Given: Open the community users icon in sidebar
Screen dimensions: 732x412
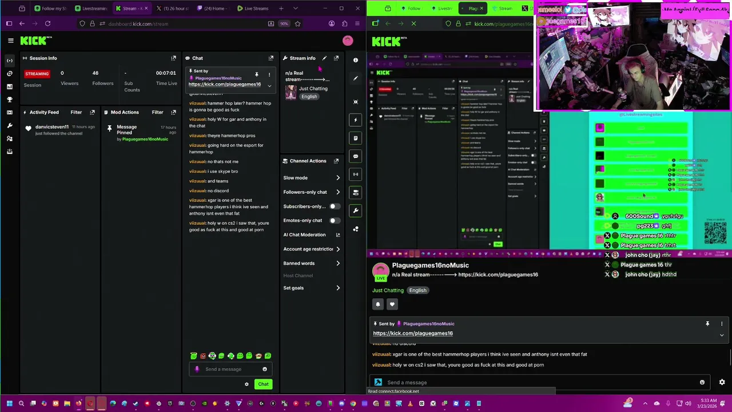Looking at the screenshot, I should click(x=10, y=138).
